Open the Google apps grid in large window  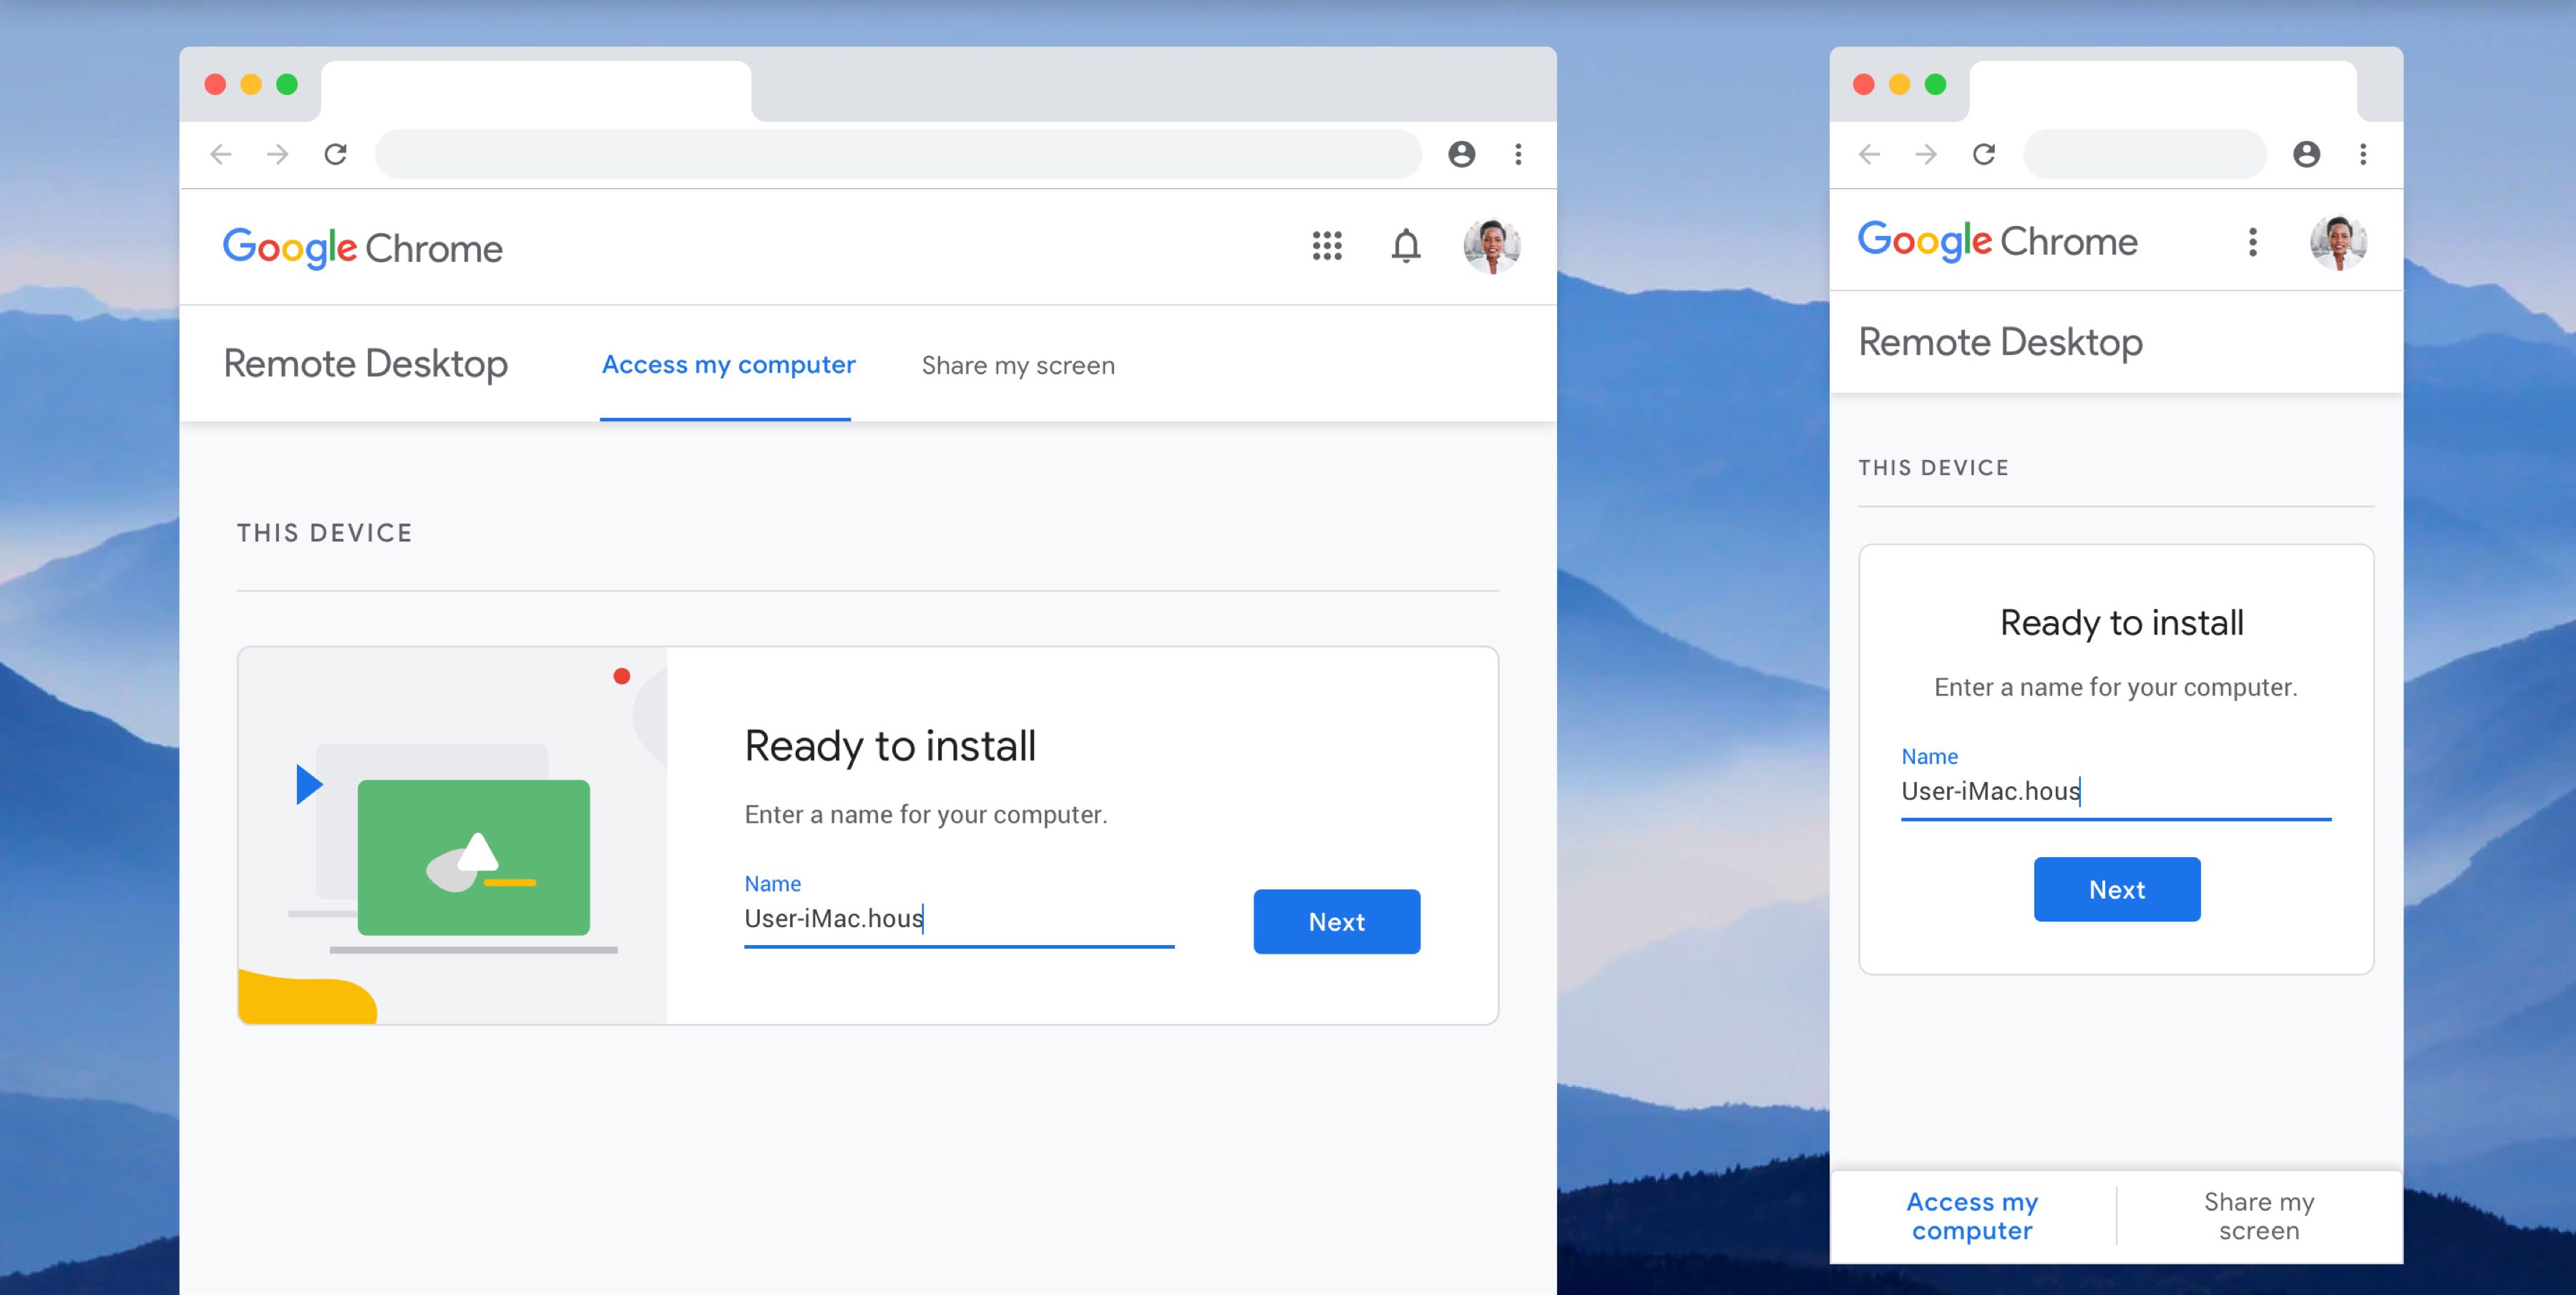[1326, 245]
